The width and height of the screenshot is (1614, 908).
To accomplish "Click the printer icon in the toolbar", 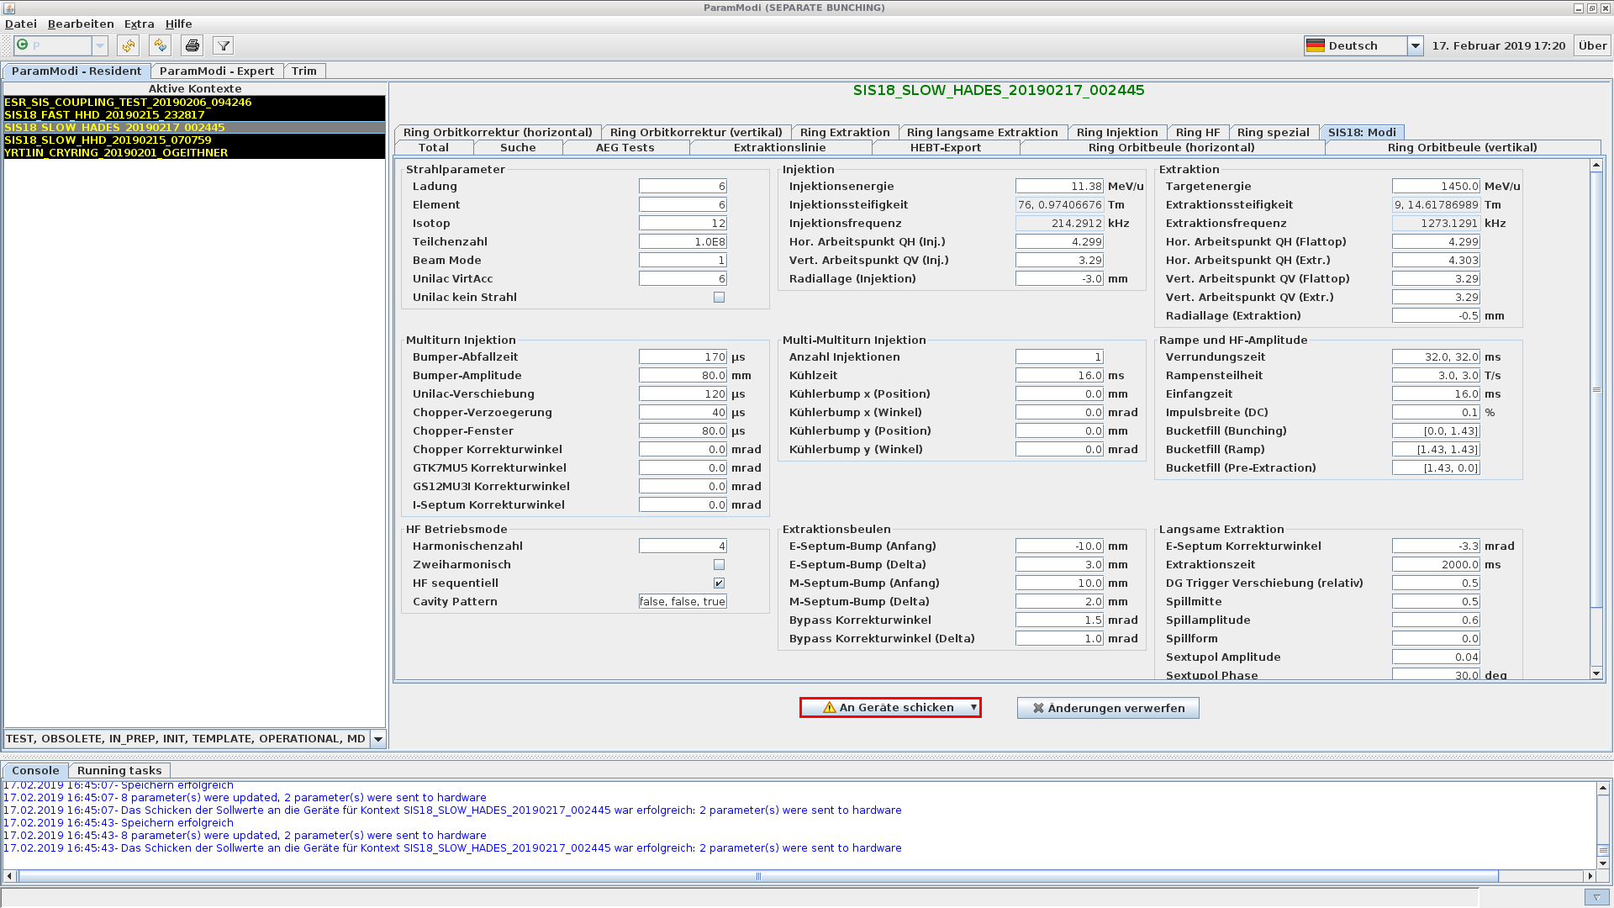I will click(x=192, y=45).
